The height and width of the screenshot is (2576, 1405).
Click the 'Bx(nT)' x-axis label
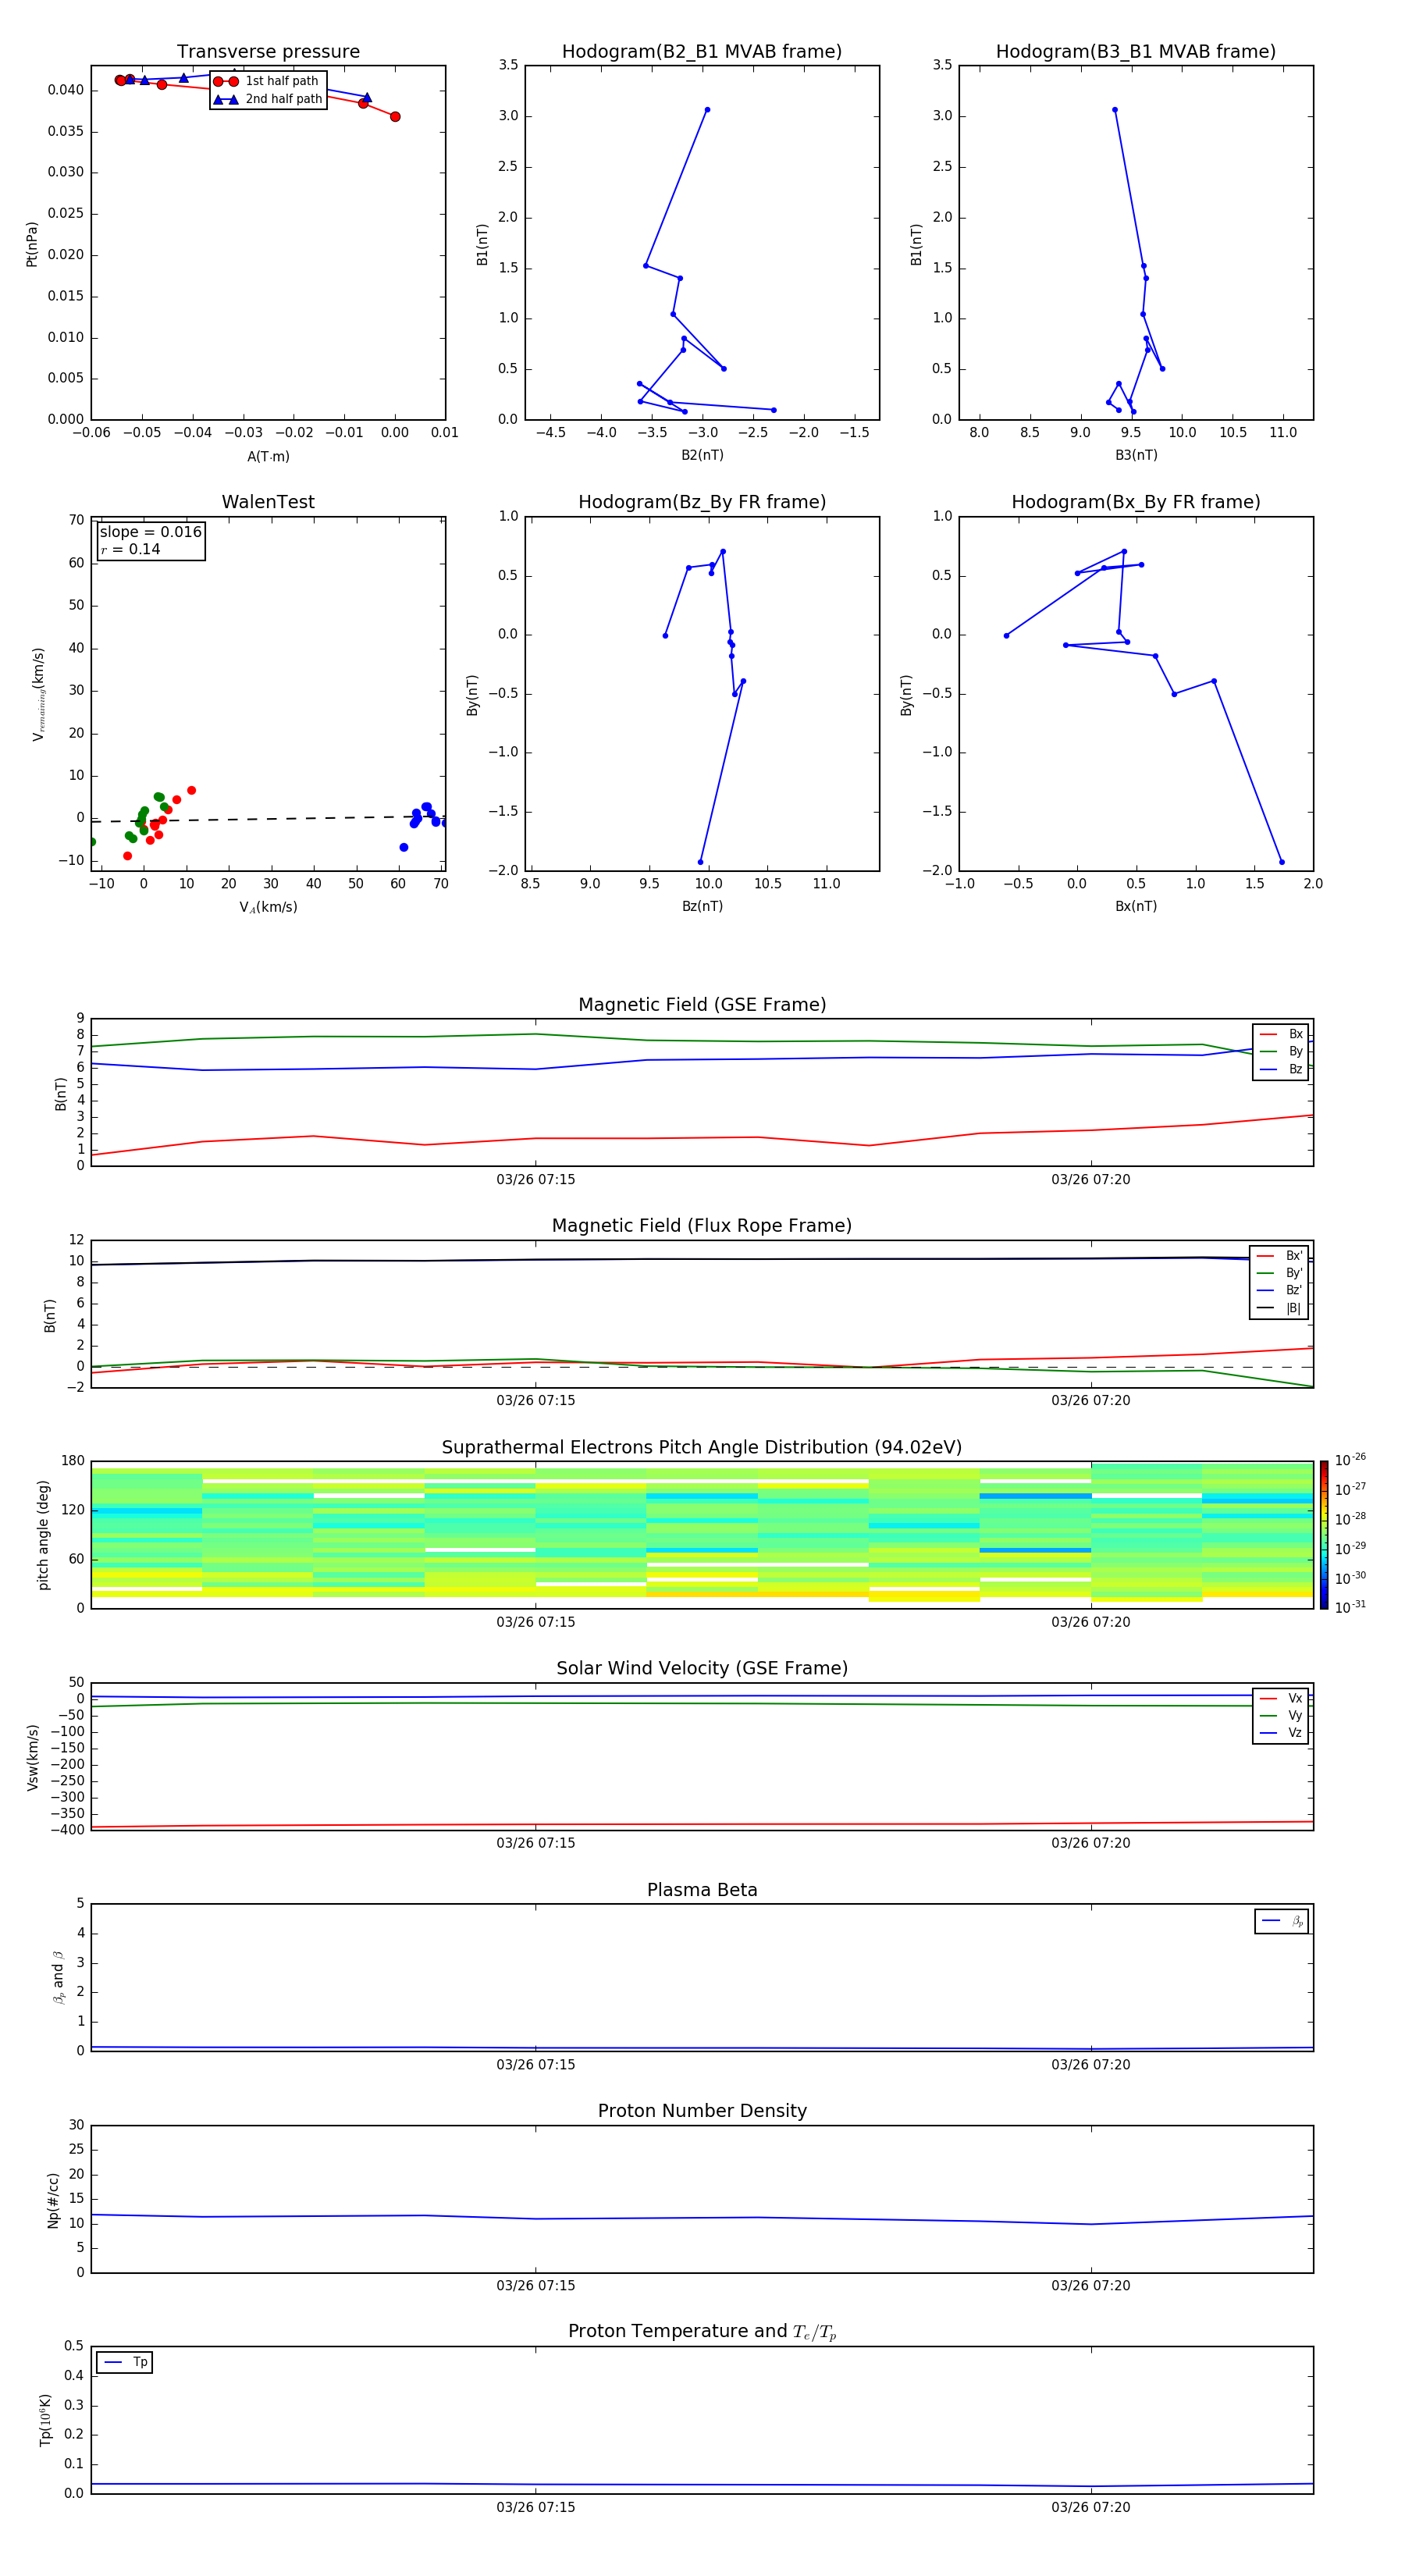coord(1136,906)
